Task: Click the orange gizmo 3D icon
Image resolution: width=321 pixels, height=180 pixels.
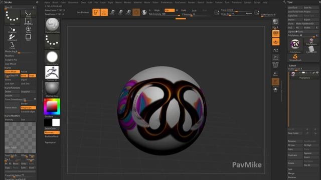Action: [x=136, y=12]
